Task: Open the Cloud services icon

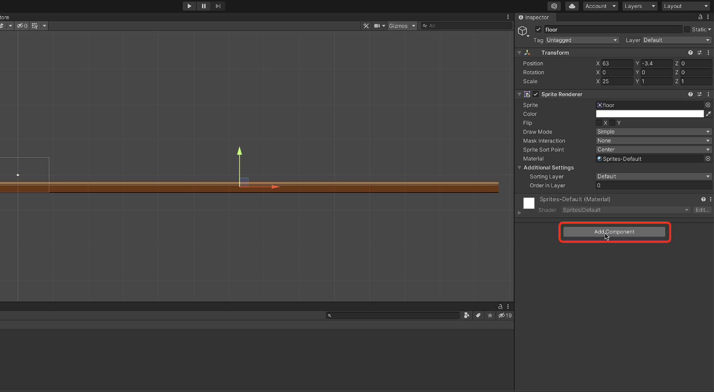Action: (x=572, y=6)
